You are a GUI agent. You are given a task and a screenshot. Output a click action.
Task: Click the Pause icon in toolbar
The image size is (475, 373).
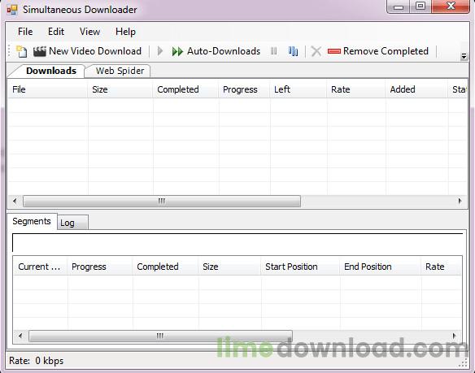pos(273,51)
